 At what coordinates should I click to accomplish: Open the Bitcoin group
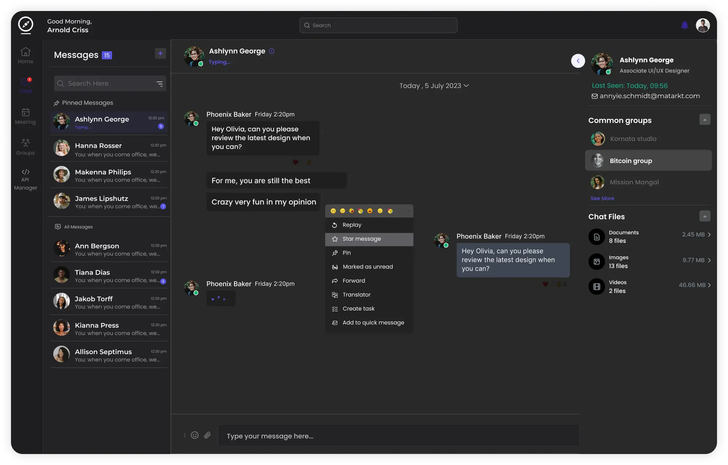(648, 160)
